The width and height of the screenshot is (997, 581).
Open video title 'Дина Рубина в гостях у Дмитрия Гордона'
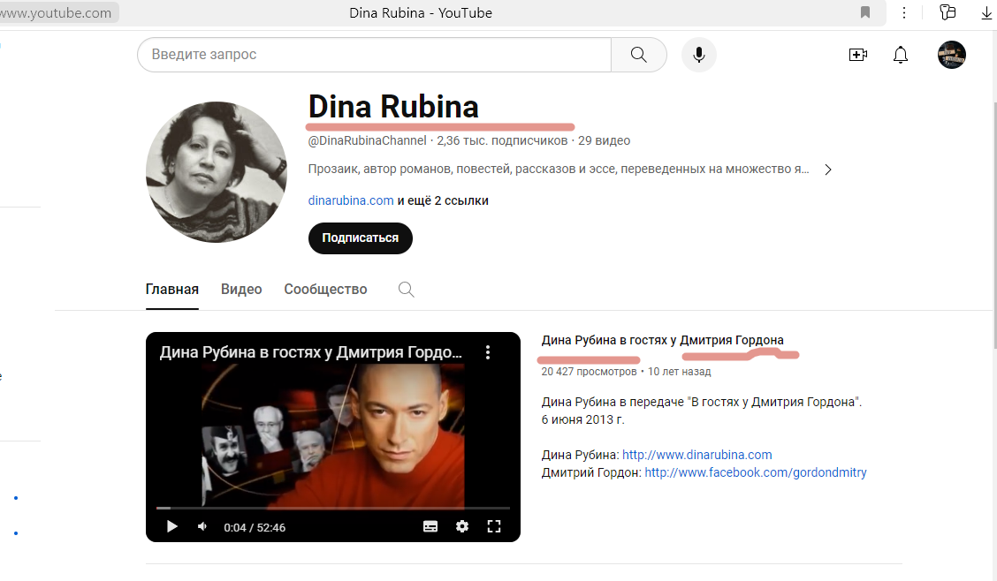pyautogui.click(x=663, y=340)
